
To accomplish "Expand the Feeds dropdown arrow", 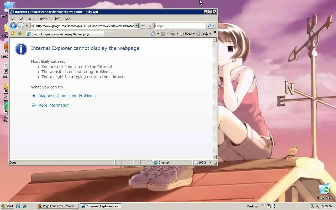I will point(168,34).
